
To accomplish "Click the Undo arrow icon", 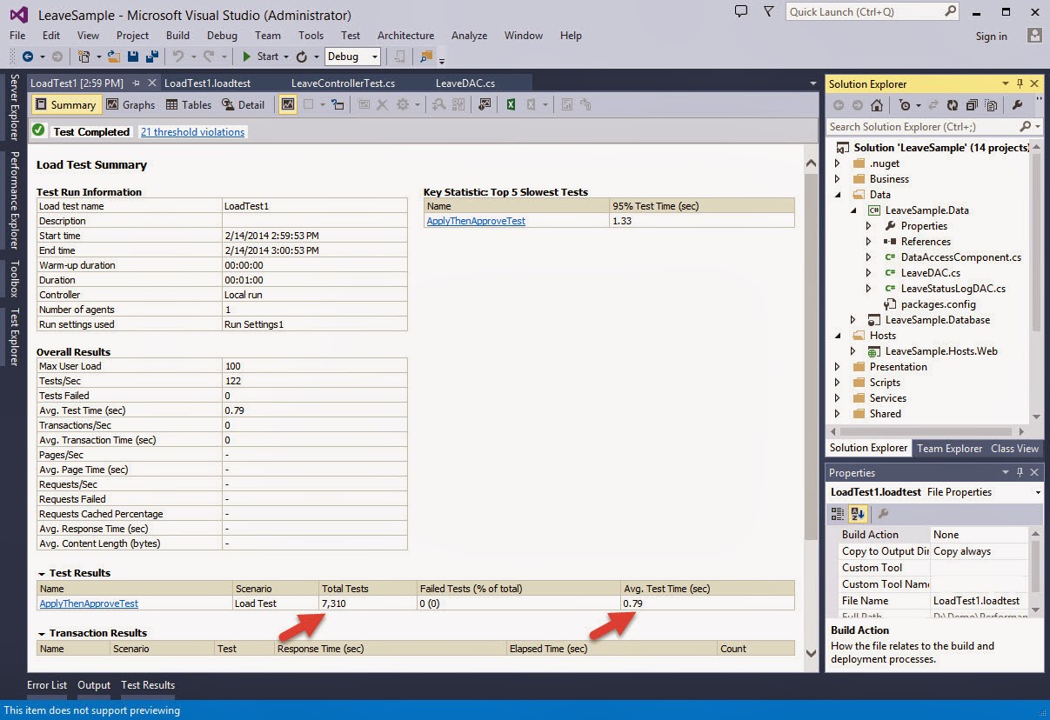I will point(178,57).
